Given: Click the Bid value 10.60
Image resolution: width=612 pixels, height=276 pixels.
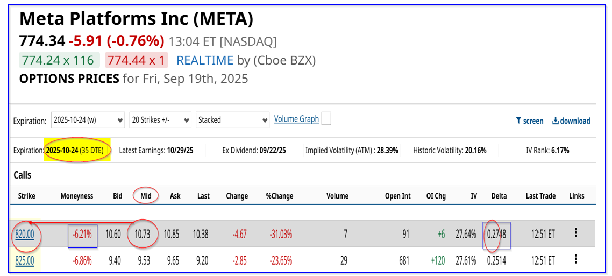Looking at the screenshot, I should point(113,234).
